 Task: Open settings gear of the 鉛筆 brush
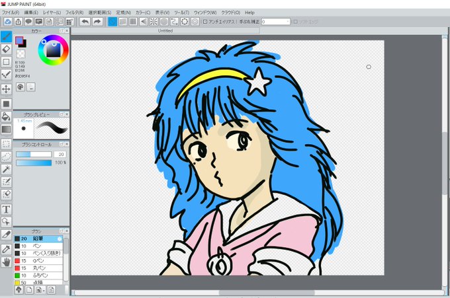coord(60,239)
